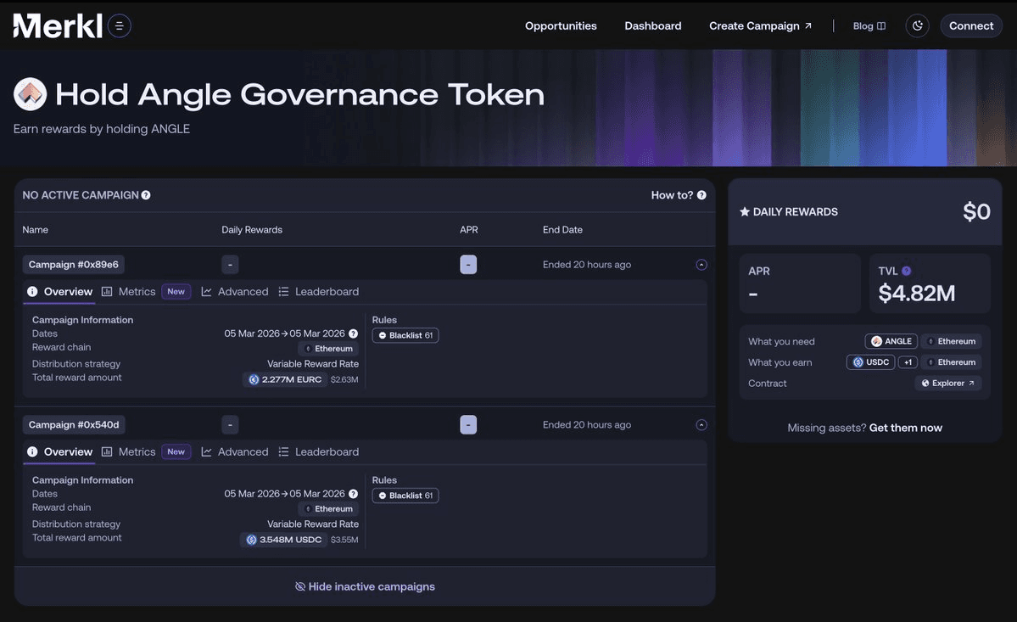Click the How to? help icon

point(701,195)
